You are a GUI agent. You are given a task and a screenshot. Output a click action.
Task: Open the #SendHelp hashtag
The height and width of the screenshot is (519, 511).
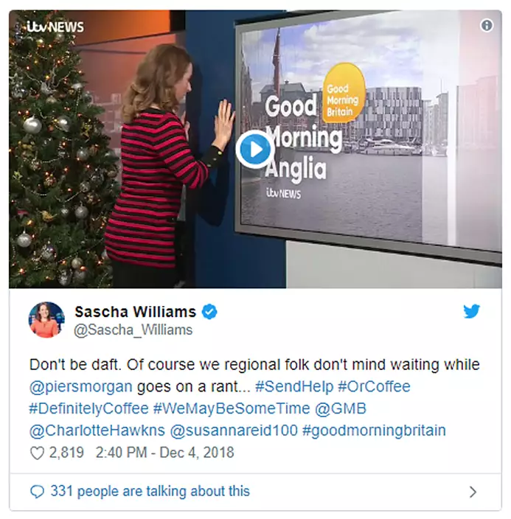pyautogui.click(x=294, y=386)
